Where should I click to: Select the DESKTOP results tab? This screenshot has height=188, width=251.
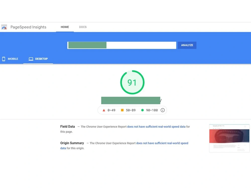pos(38,59)
